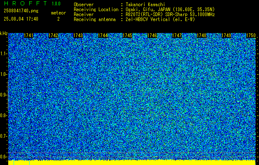Click the 0.6 frequency axis label

click(3, 157)
